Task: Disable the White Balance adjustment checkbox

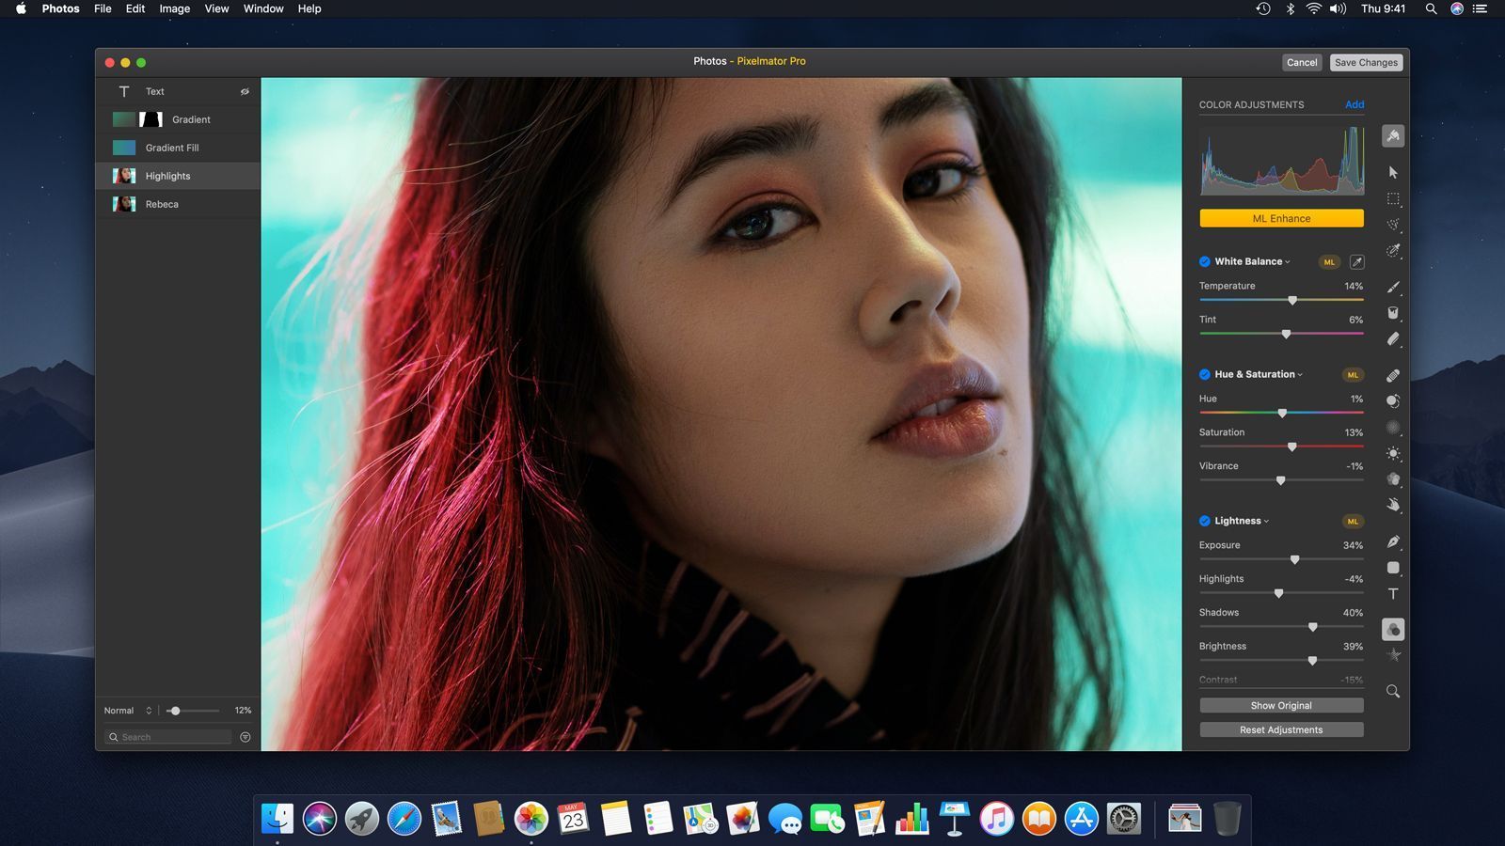Action: [1205, 262]
